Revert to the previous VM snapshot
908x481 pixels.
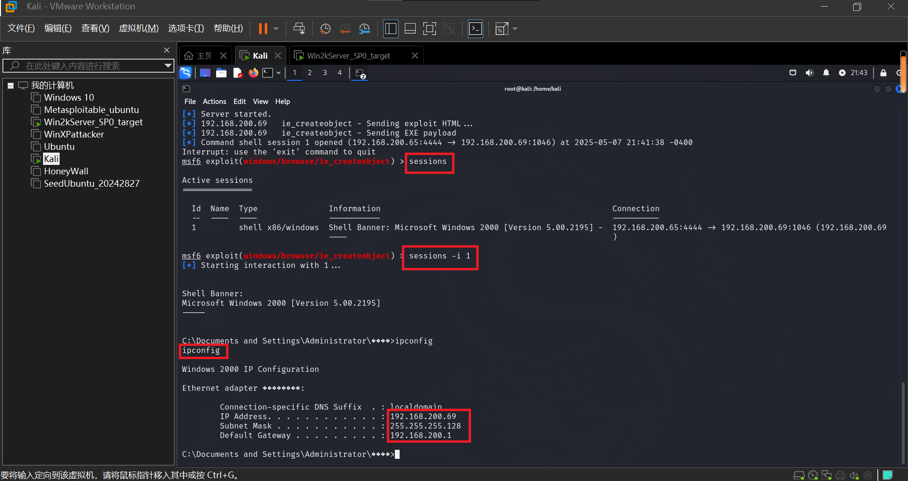[x=345, y=29]
